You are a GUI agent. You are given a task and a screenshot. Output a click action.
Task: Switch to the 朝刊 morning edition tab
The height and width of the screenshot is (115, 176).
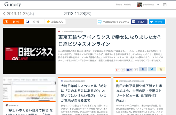point(13,22)
